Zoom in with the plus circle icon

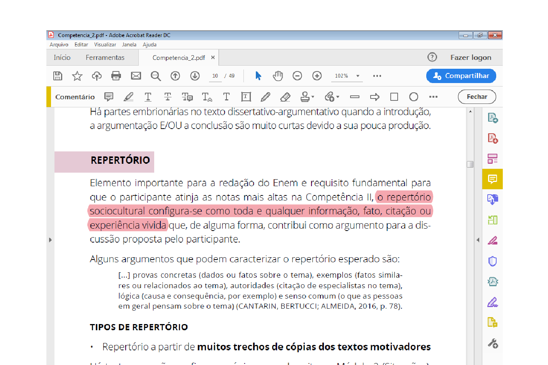coord(317,76)
